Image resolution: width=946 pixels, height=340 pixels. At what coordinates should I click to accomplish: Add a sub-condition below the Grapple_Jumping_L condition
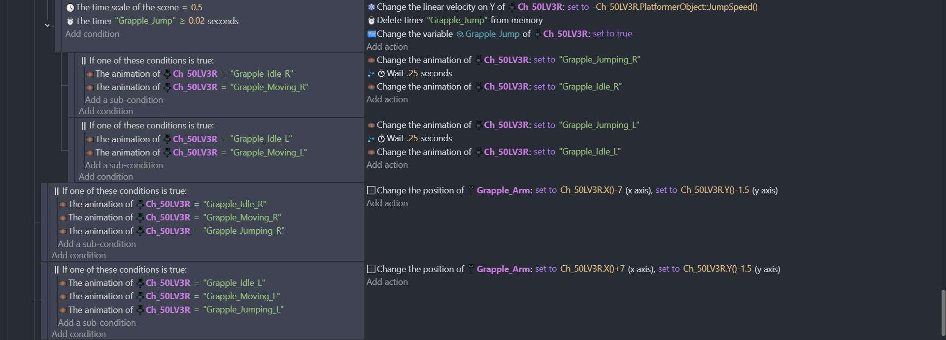point(97,323)
